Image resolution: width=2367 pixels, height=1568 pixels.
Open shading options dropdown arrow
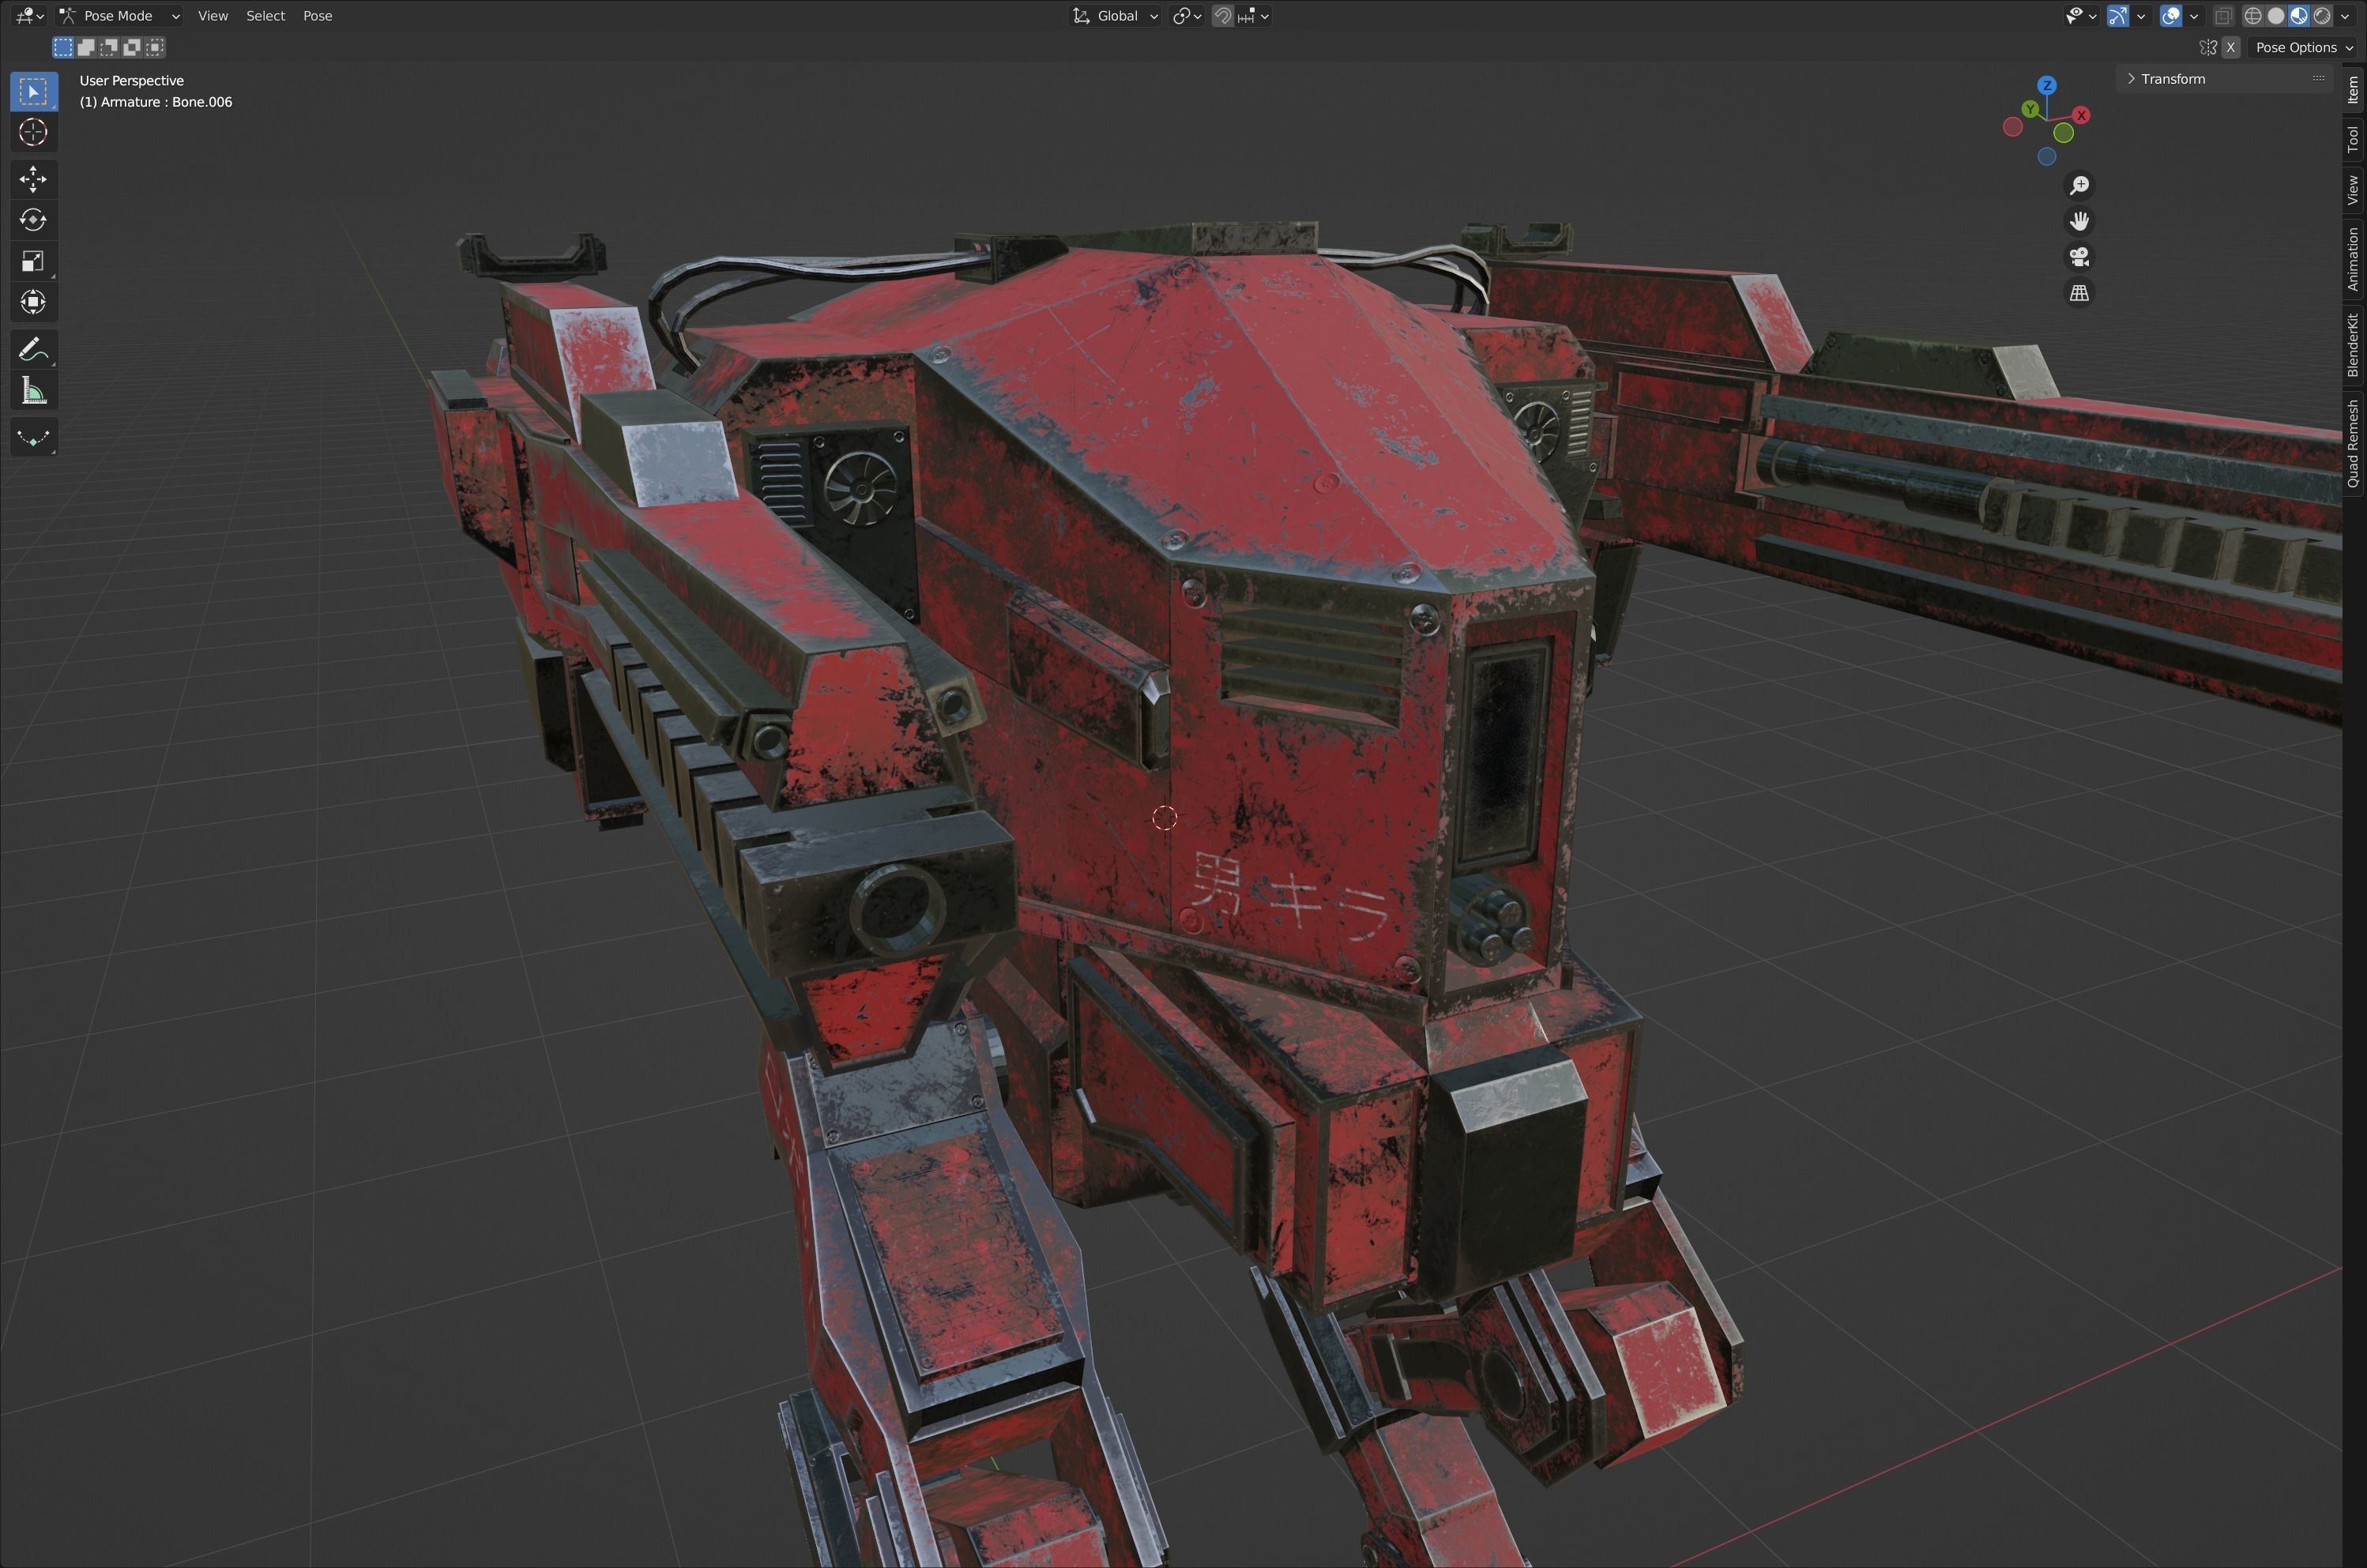pos(2345,16)
